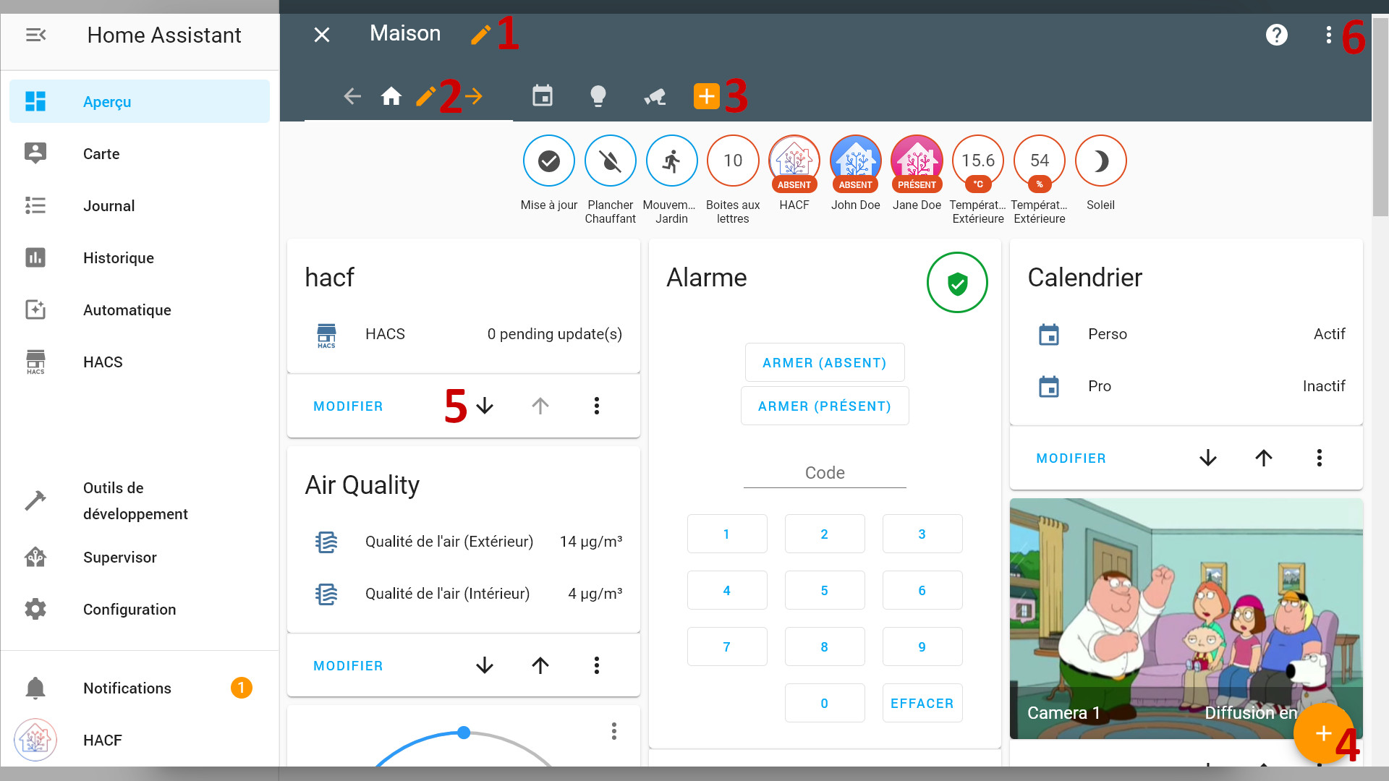Click ARMER (ABSENT) button
Screen dimensions: 1389x781
825,362
